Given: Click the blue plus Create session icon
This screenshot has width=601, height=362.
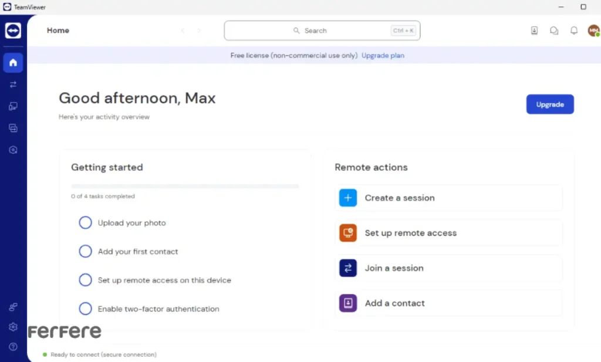Looking at the screenshot, I should tap(348, 198).
